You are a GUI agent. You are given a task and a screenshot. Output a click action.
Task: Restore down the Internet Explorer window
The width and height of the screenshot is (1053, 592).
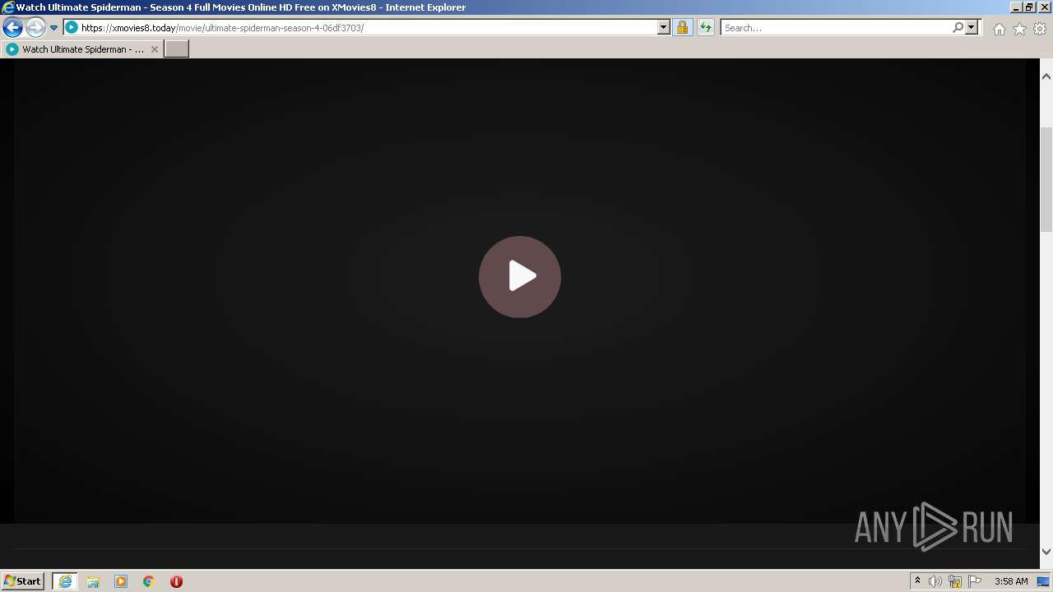[1029, 7]
